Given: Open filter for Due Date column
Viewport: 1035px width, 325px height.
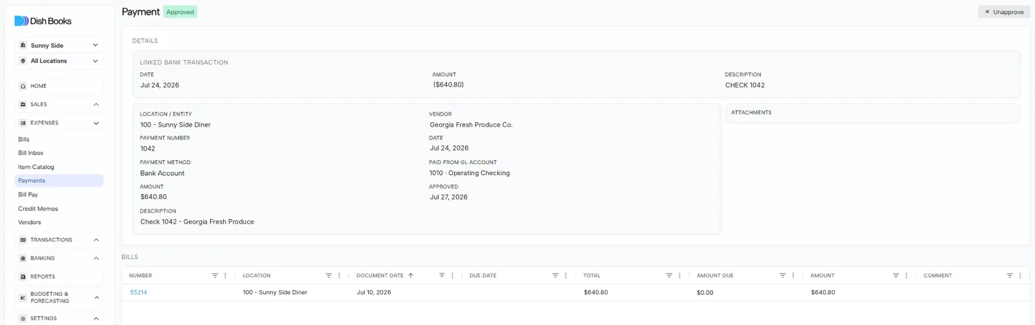Looking at the screenshot, I should coord(555,276).
